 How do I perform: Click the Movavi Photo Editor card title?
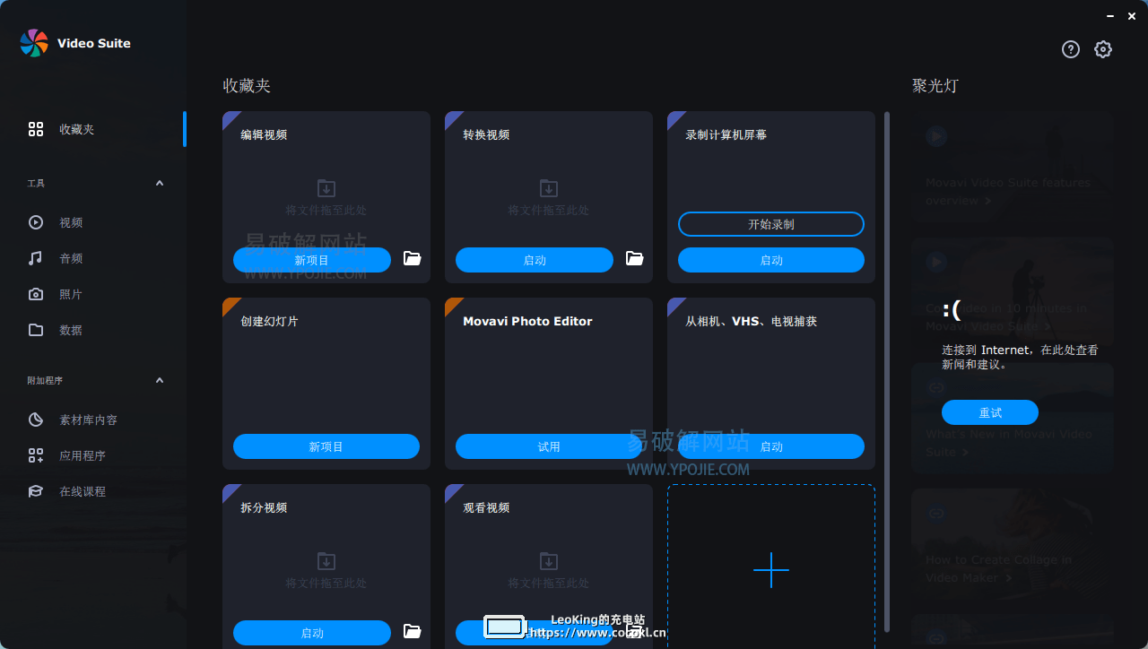(x=527, y=321)
